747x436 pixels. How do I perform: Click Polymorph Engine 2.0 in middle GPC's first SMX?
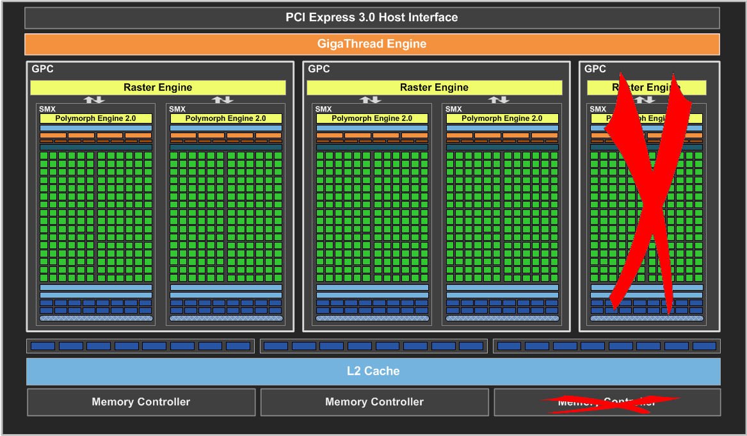pos(372,118)
